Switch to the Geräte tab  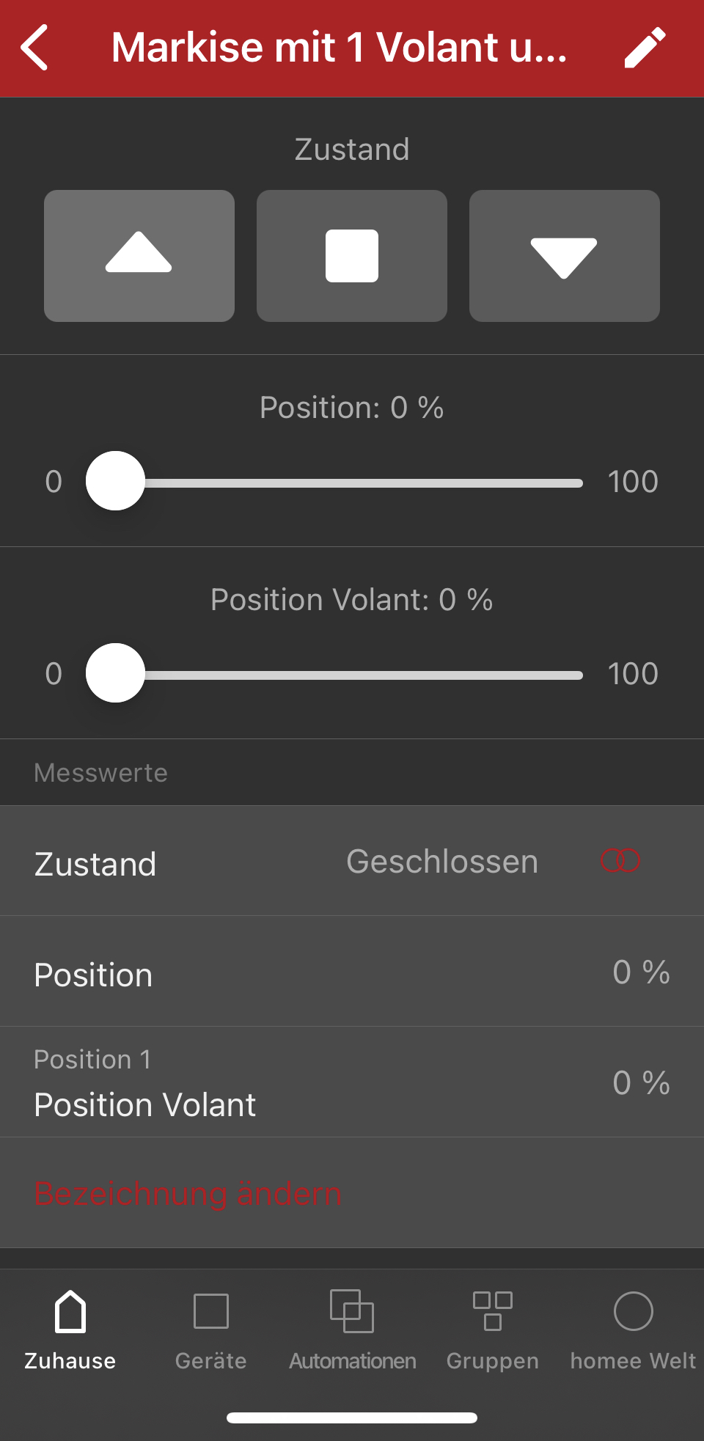pos(211,1329)
